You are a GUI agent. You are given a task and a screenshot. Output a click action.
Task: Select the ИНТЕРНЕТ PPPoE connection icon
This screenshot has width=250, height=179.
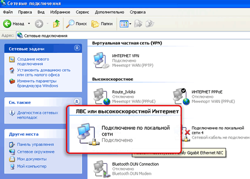click(x=181, y=97)
